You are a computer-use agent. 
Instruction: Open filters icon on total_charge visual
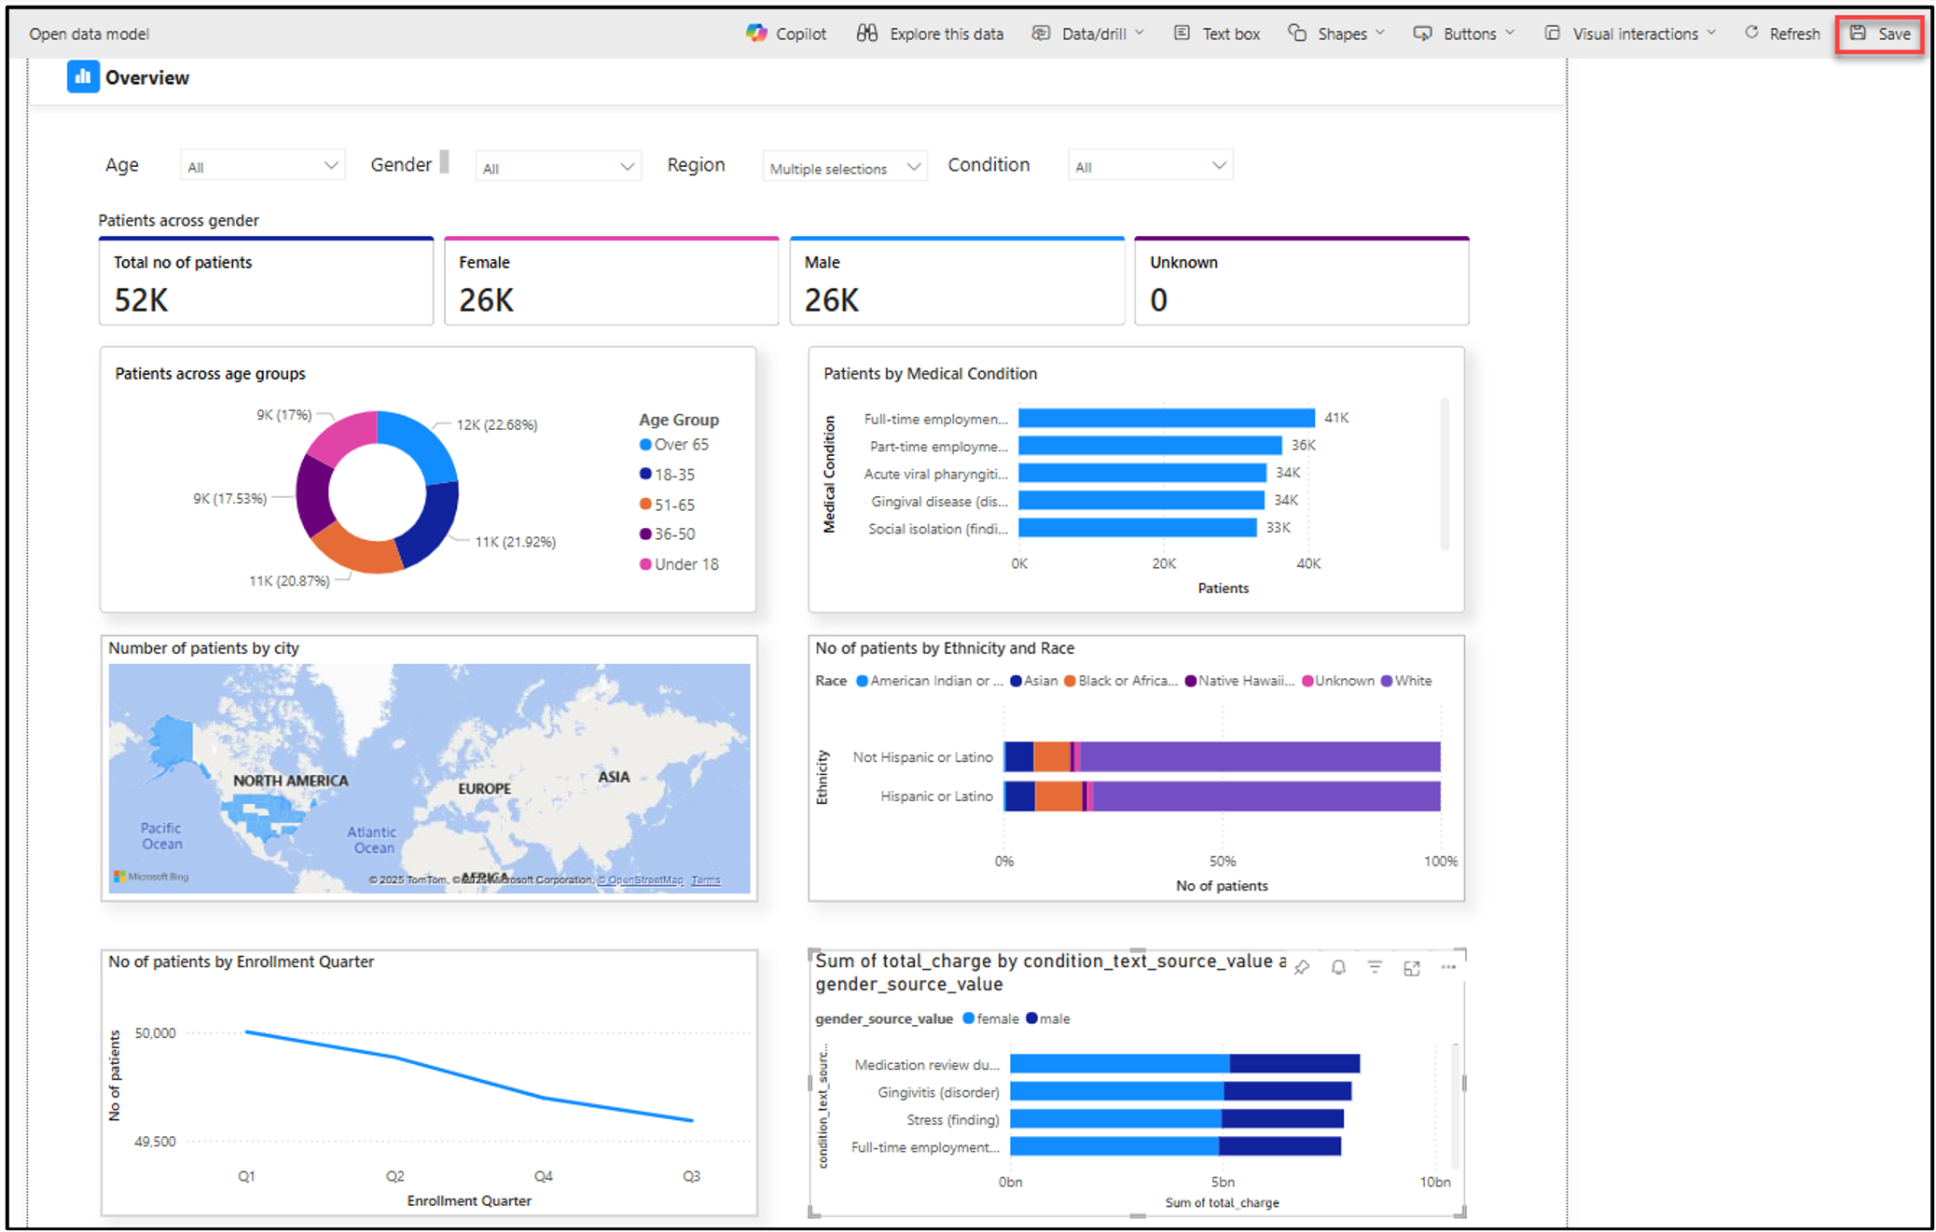pos(1375,967)
